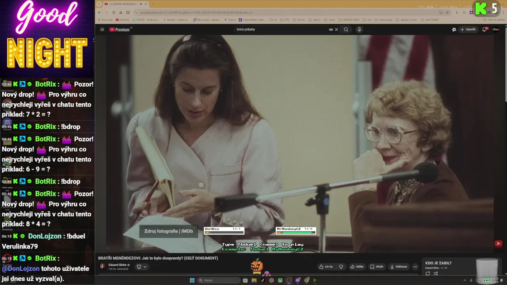
Task: Reload the page in browser
Action: coord(114,12)
